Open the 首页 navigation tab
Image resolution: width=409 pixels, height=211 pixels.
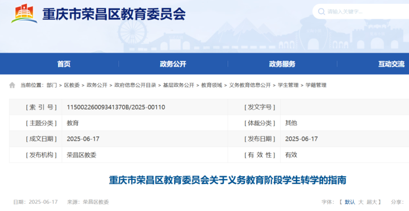click(64, 64)
